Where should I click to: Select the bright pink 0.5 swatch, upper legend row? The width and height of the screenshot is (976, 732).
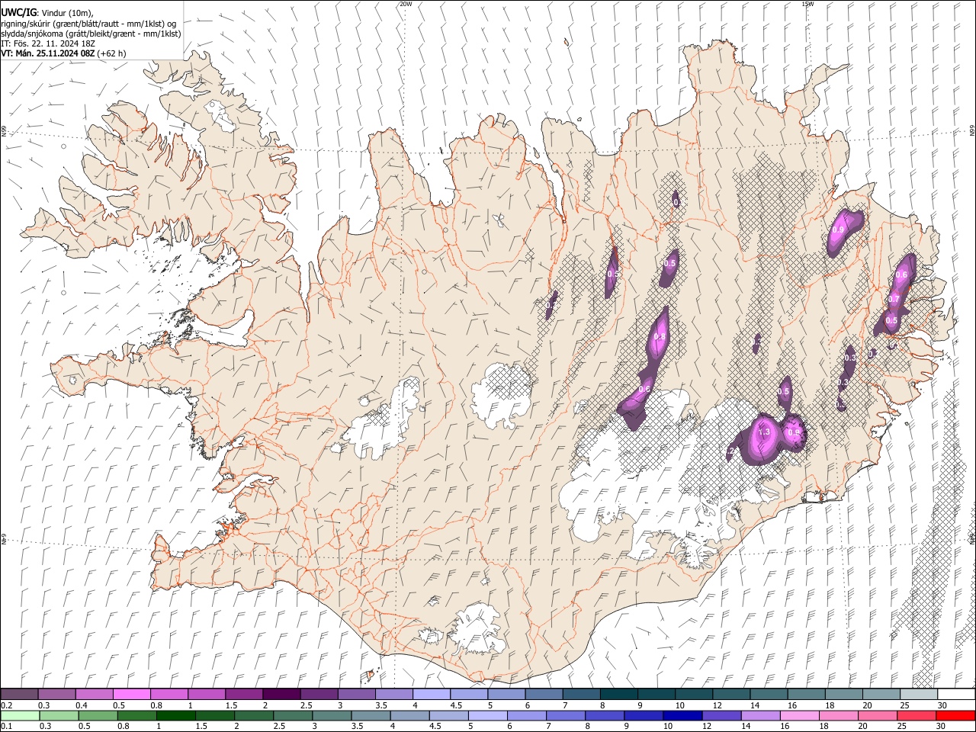click(x=131, y=694)
